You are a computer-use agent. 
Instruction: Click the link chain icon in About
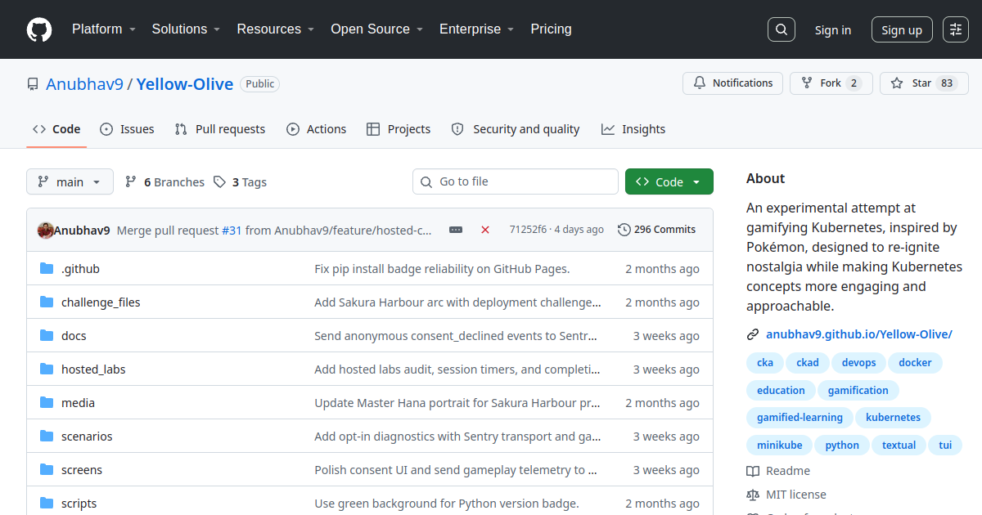point(753,334)
